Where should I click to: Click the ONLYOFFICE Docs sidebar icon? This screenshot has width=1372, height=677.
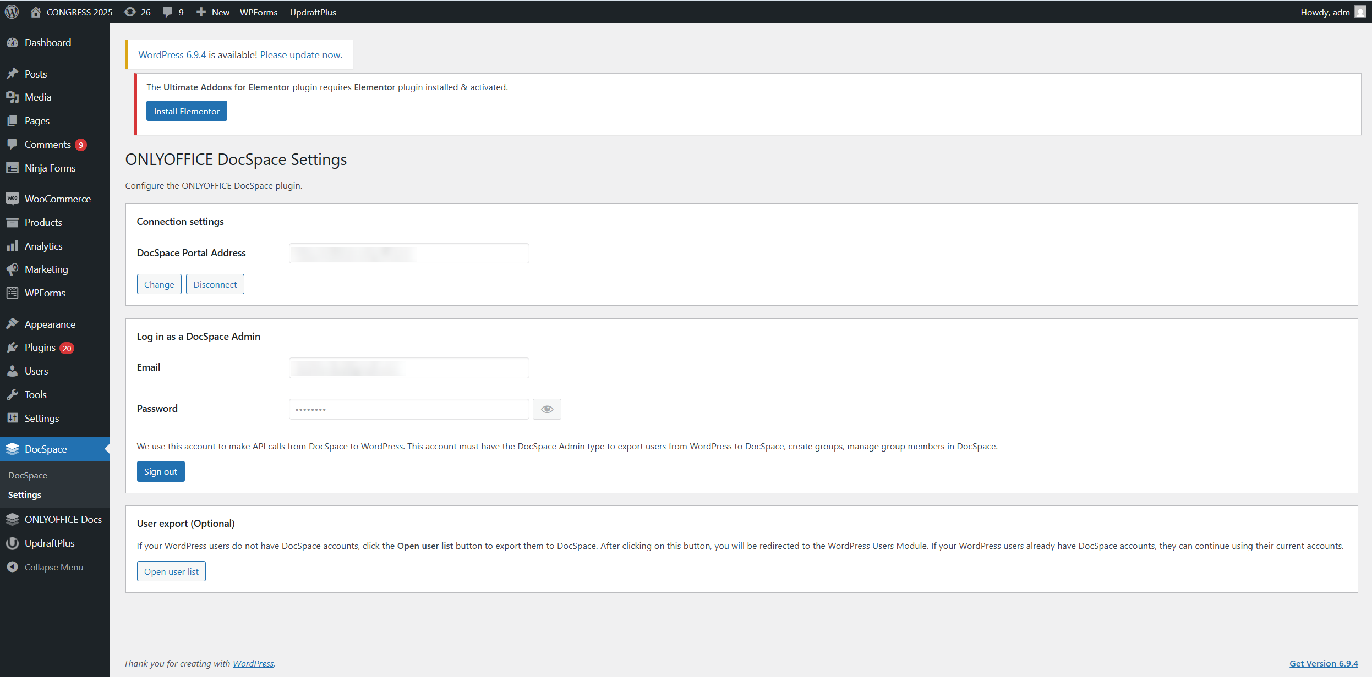12,520
